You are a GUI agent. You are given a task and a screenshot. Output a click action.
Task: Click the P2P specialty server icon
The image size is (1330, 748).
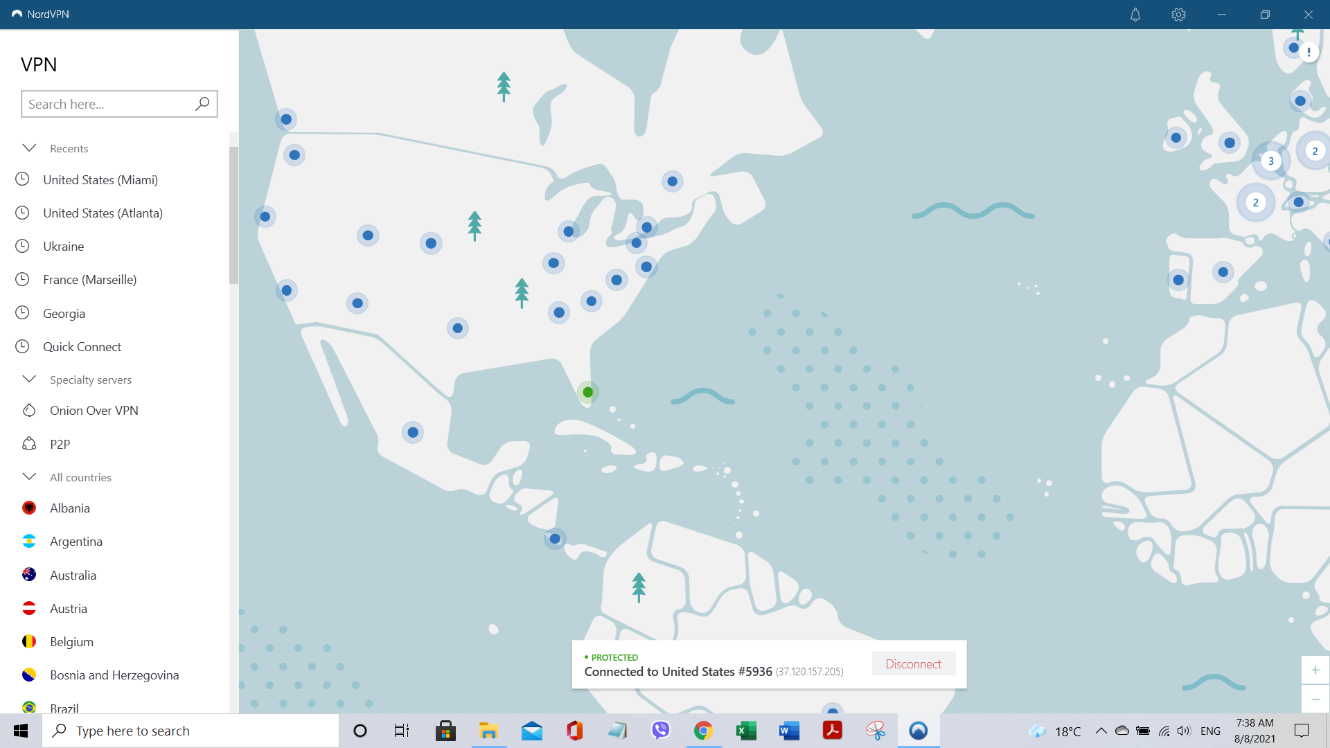click(29, 444)
